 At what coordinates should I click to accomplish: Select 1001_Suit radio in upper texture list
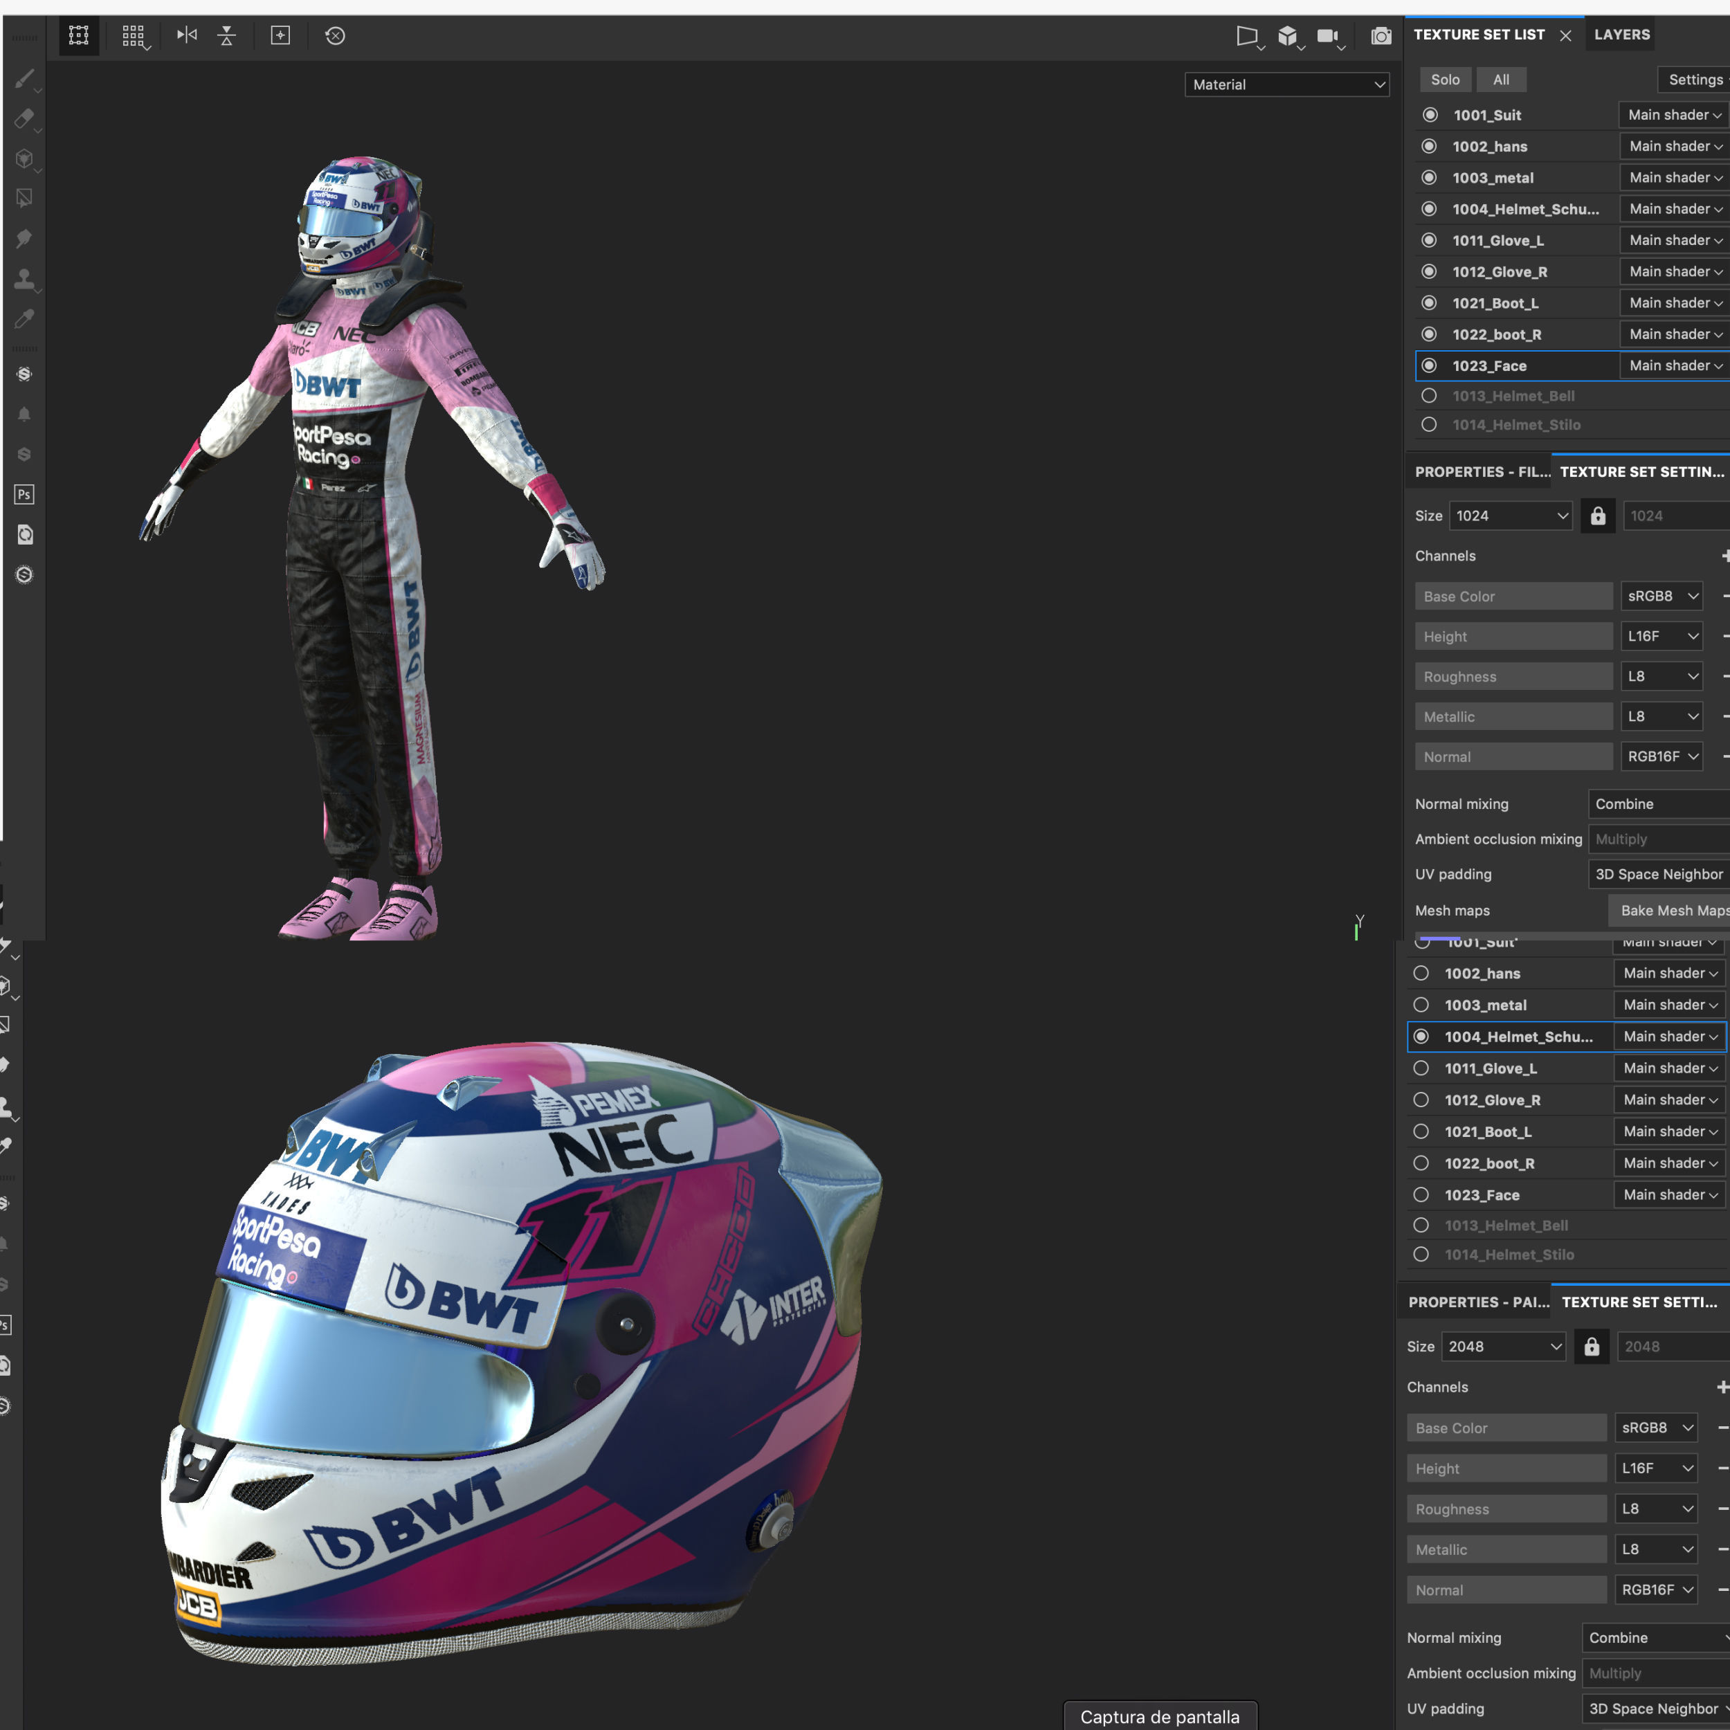(x=1430, y=115)
